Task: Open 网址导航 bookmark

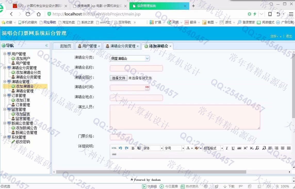Action: point(48,22)
